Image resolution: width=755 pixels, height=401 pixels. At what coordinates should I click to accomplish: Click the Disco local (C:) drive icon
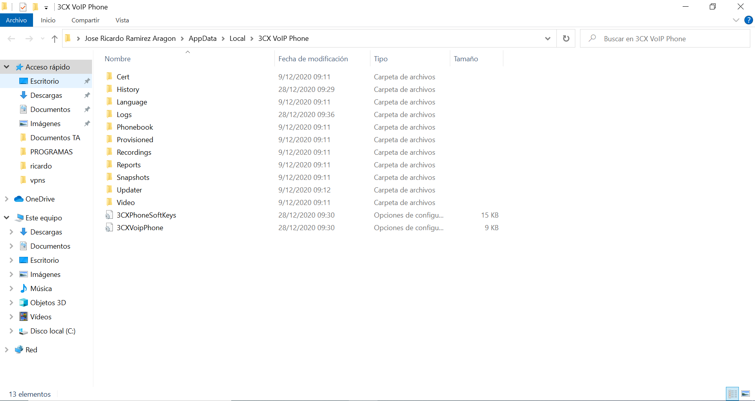click(24, 331)
